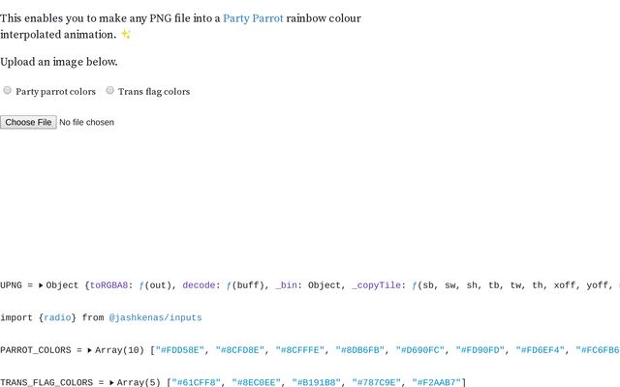Select the Party parrot colors radio button
620x387 pixels.
[7, 90]
